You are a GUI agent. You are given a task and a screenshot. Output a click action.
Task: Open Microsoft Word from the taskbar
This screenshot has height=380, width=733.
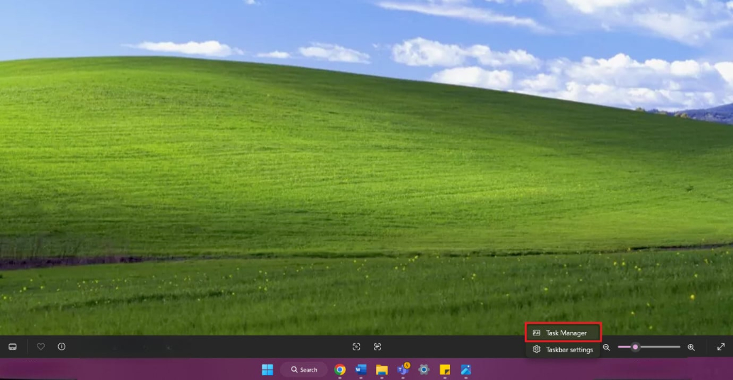point(360,370)
